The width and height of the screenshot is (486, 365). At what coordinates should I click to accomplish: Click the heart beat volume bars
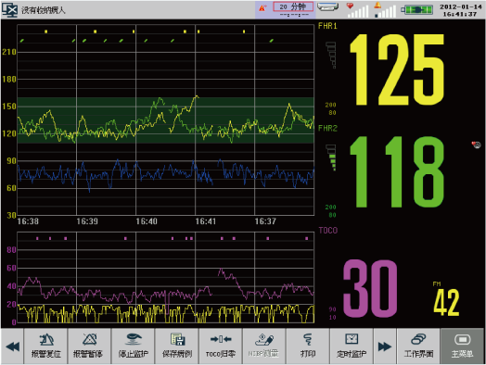click(x=357, y=10)
